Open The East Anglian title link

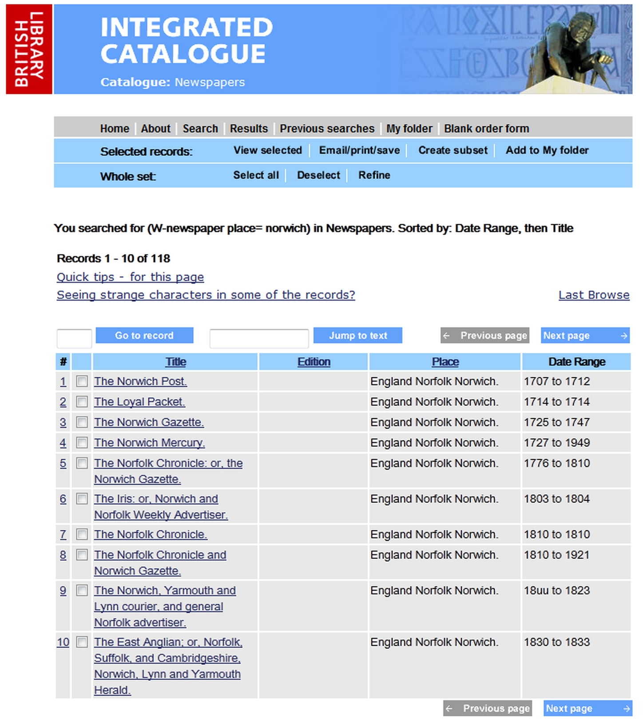click(168, 666)
